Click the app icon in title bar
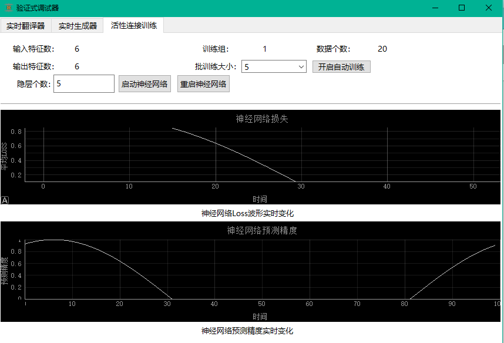 pyautogui.click(x=8, y=8)
